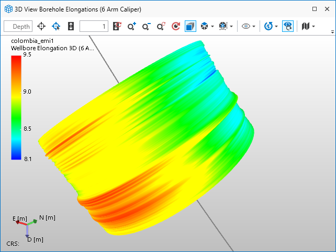
Task: Click the blue fit-to-selection crosshair icon
Action: tap(56, 26)
